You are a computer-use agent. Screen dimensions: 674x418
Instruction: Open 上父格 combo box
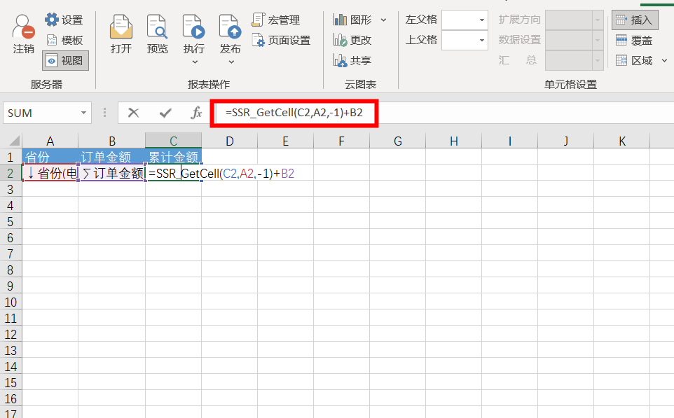465,41
